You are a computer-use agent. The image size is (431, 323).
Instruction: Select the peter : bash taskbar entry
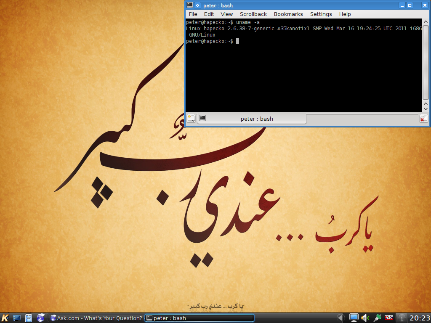[x=200, y=318]
